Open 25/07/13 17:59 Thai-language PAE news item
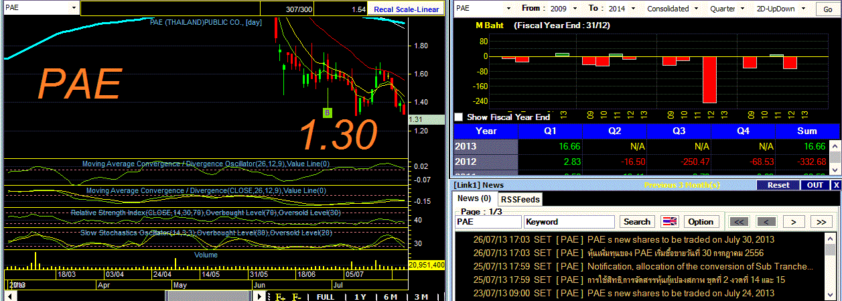This screenshot has height=301, width=842. (630, 280)
